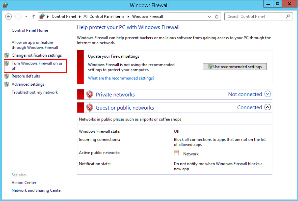The height and width of the screenshot is (201, 298).
Task: Click Windows Firewall state Off value
Action: 177,131
